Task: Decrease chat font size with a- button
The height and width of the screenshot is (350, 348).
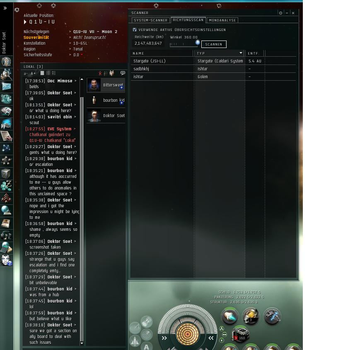Action: 26,74
